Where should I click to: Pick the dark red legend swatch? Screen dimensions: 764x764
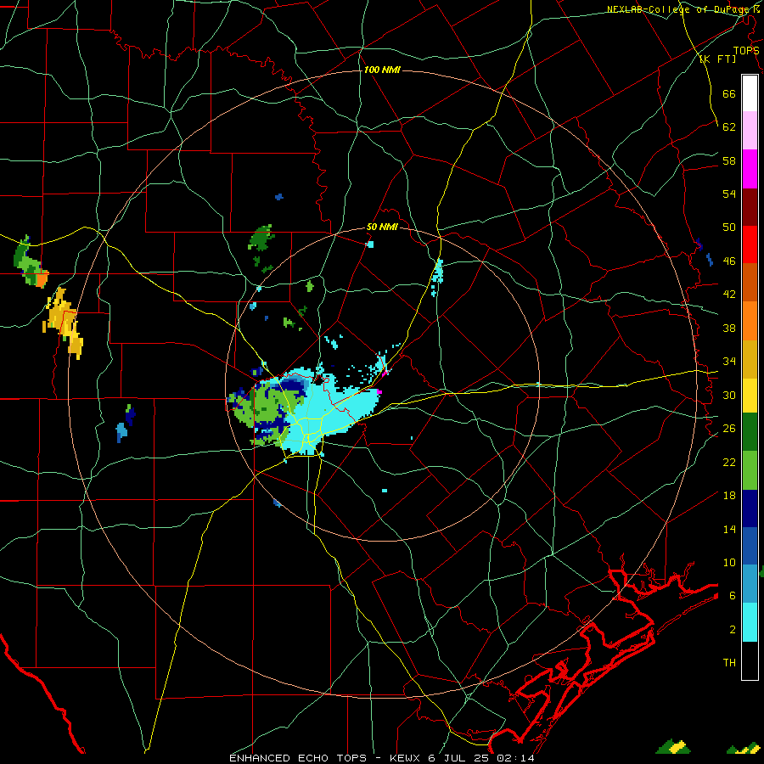pyautogui.click(x=750, y=207)
